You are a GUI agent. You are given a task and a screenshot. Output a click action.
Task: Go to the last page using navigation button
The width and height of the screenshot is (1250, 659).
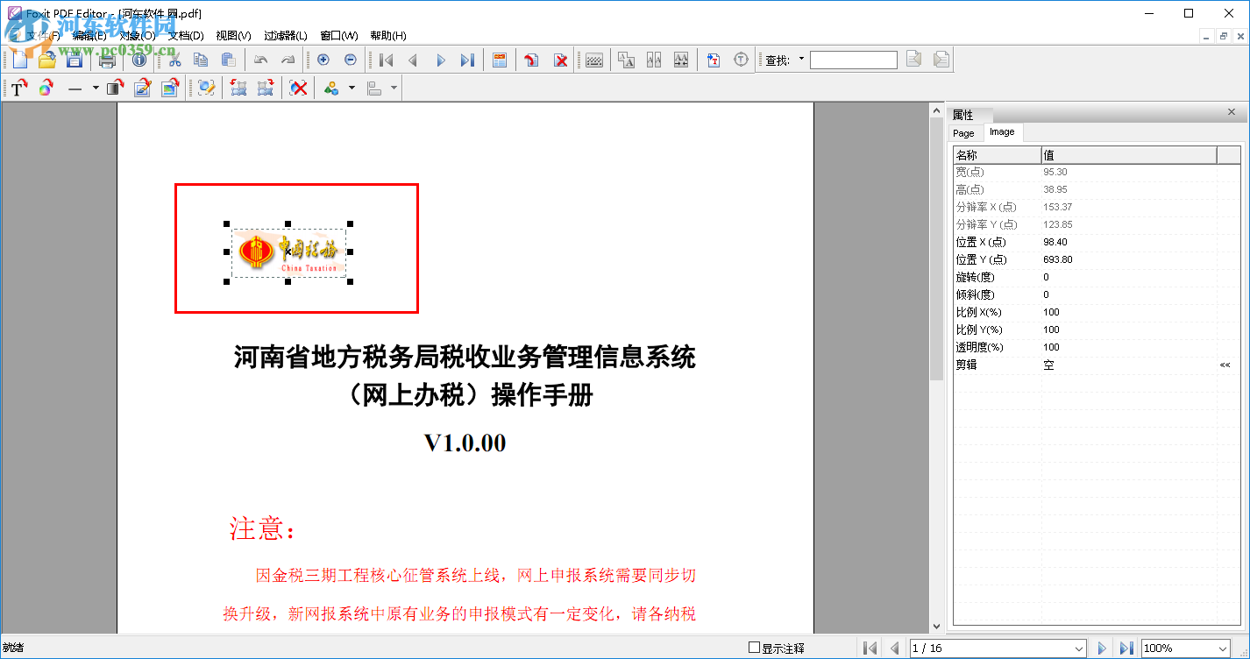point(1127,647)
